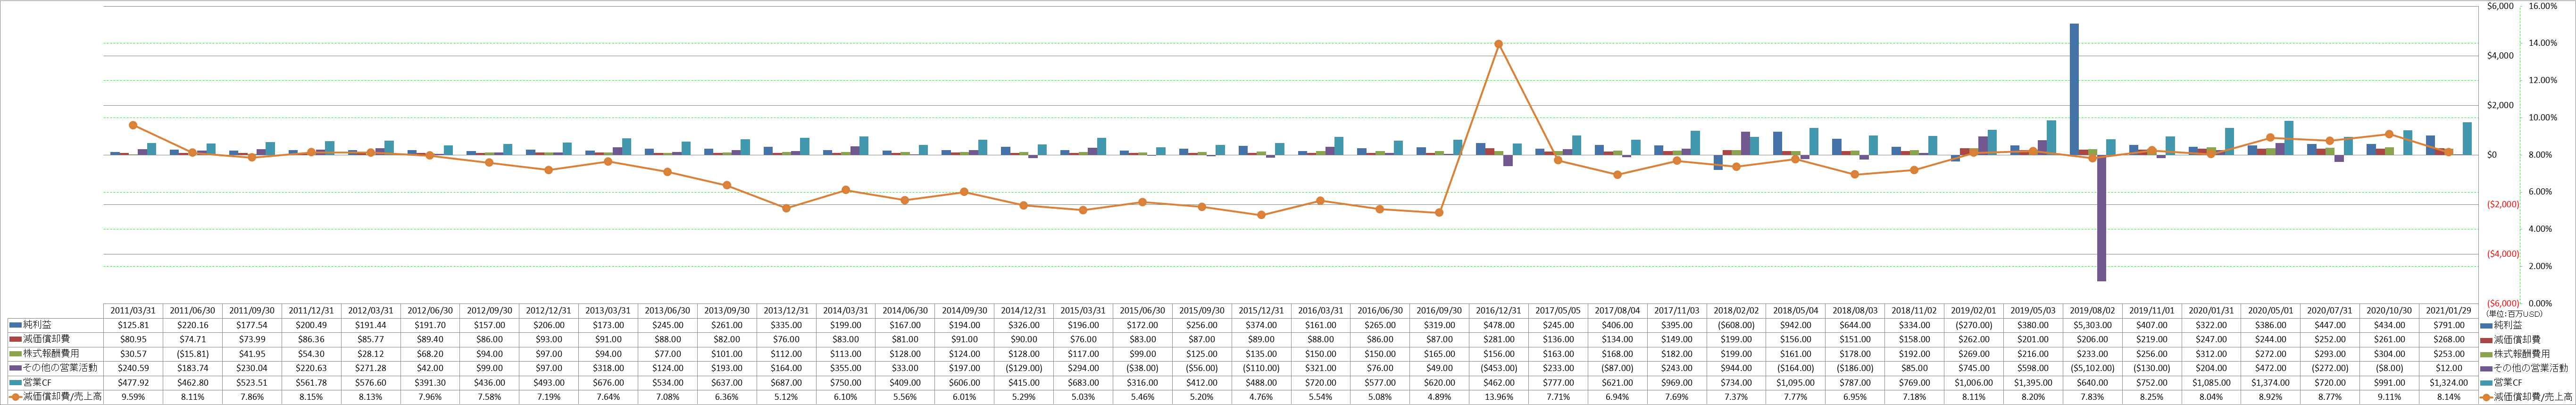The width and height of the screenshot is (2576, 405).
Task: Select the ($8.00) cell
Action: click(x=2389, y=368)
